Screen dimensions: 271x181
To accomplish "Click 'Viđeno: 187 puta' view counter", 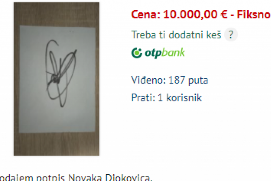I will click(x=170, y=80).
